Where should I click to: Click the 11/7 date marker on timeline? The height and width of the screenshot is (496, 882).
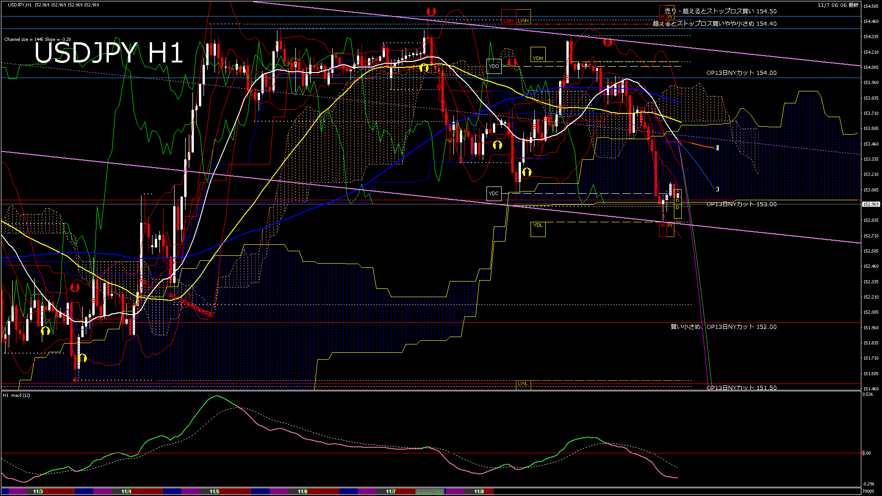click(x=390, y=491)
